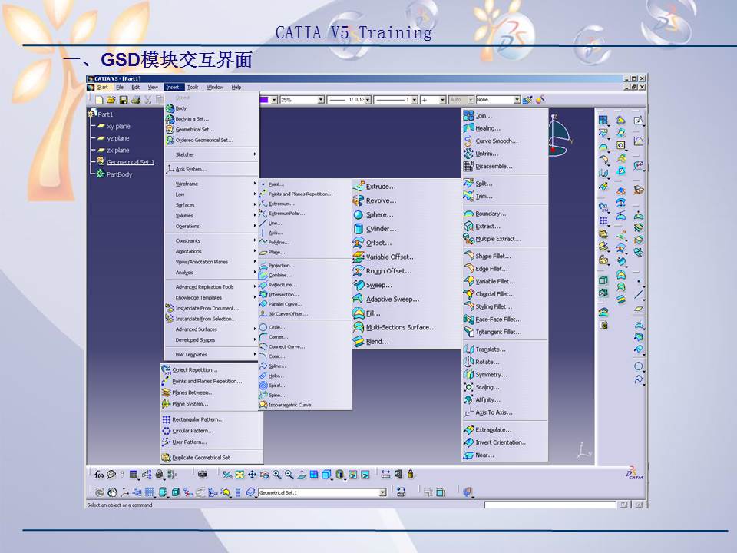The height and width of the screenshot is (553, 737).
Task: Open the Window menu
Action: pos(216,87)
